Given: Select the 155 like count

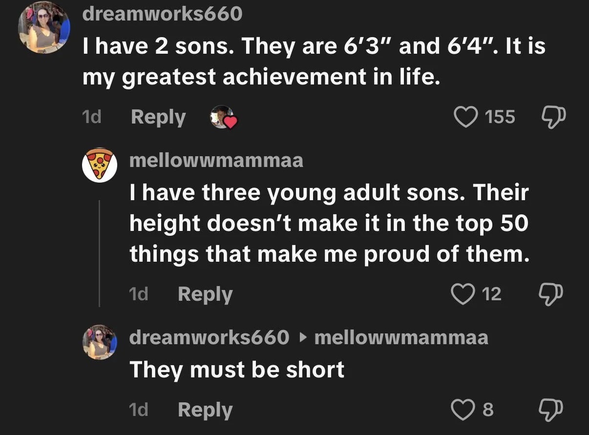Looking at the screenshot, I should [500, 117].
